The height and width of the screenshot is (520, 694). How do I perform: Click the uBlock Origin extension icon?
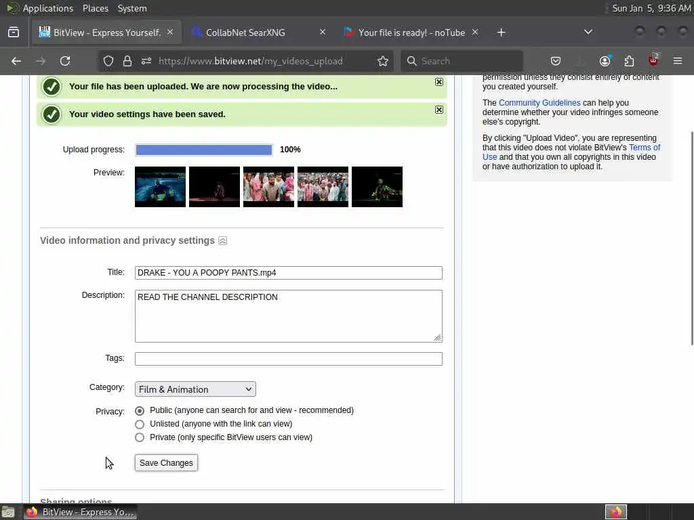click(653, 60)
